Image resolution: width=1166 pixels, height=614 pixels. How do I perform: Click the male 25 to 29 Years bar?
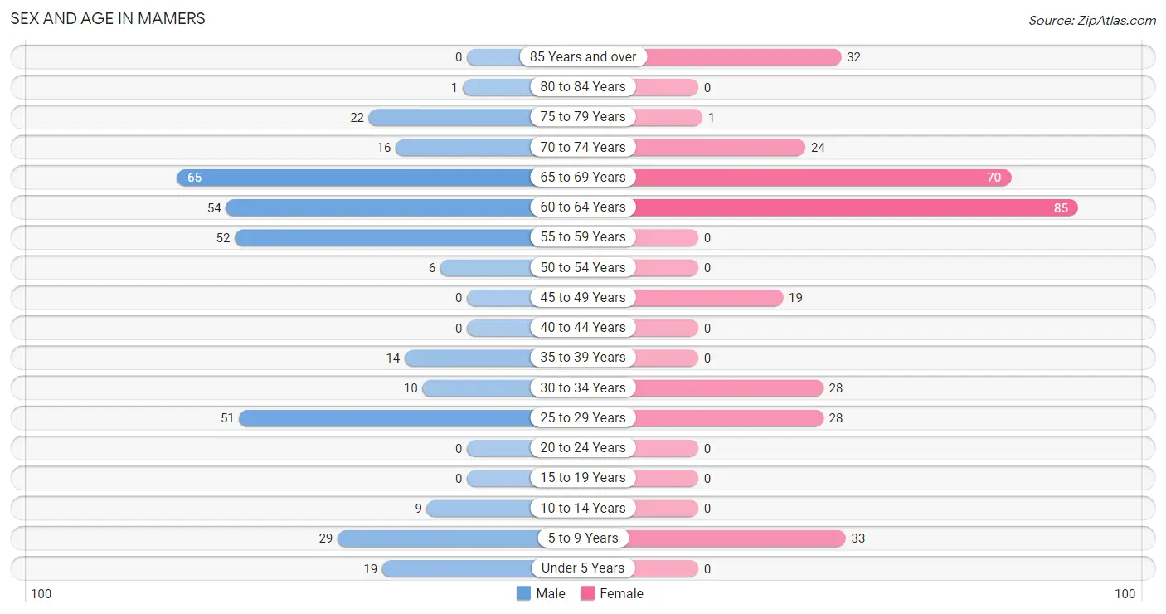(387, 418)
